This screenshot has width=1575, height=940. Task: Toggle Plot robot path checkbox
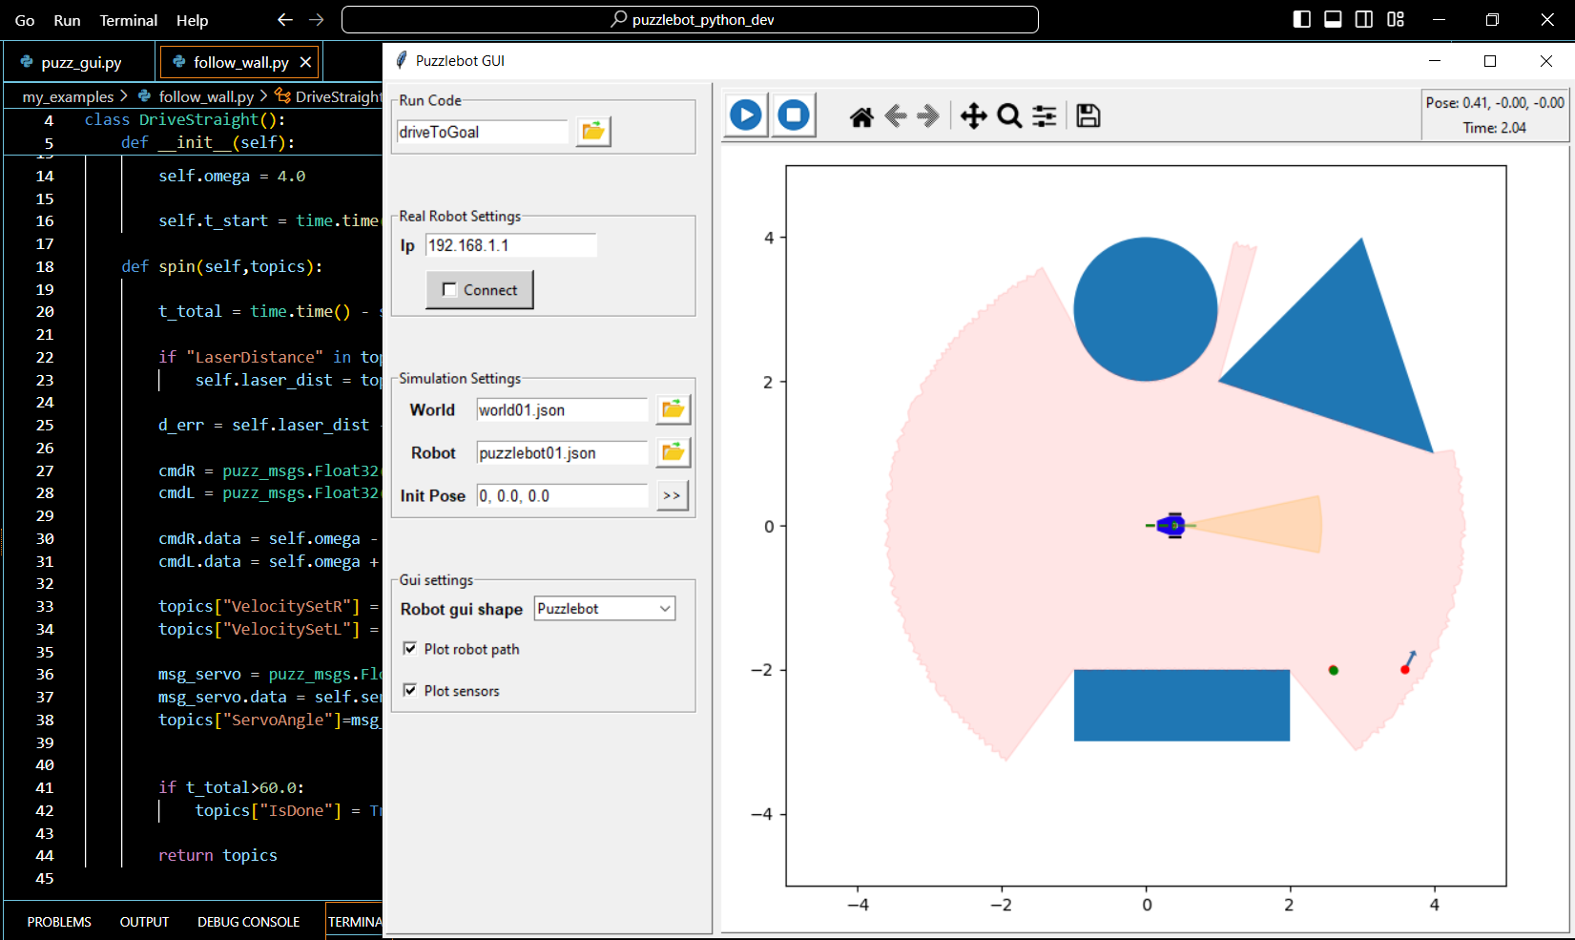[410, 649]
